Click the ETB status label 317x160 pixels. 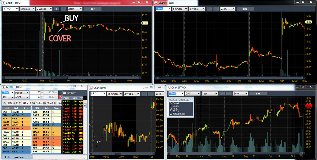pos(7,157)
